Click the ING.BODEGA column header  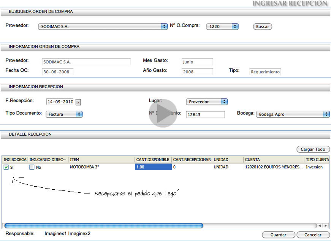point(15,160)
